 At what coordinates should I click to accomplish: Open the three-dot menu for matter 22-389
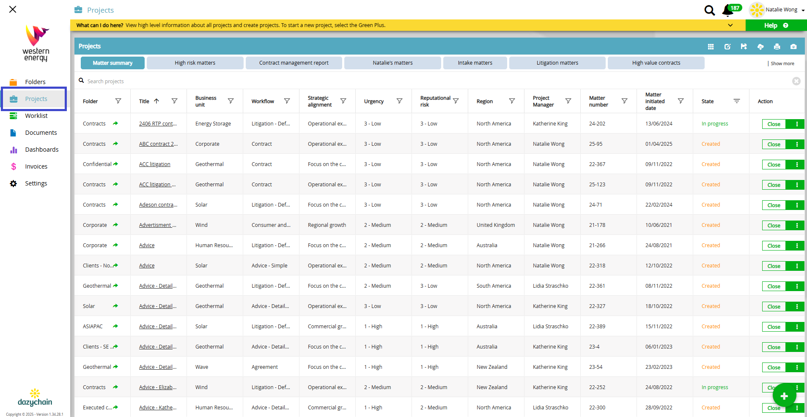click(x=797, y=327)
